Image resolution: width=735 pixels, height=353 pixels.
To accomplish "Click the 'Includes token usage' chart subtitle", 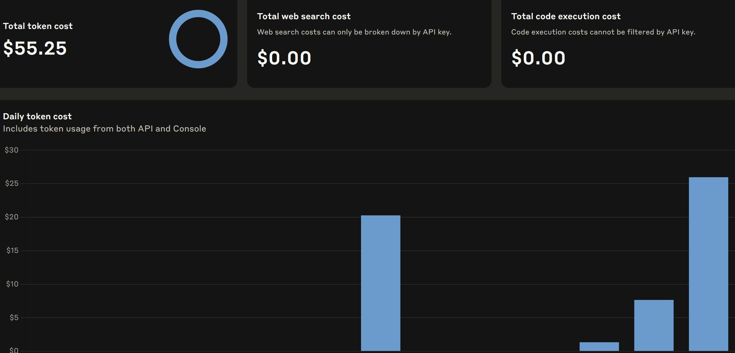I will [x=104, y=129].
